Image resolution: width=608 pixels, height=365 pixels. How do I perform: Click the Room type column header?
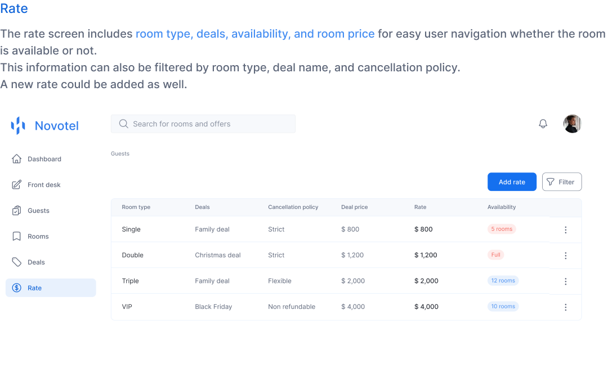(x=136, y=207)
